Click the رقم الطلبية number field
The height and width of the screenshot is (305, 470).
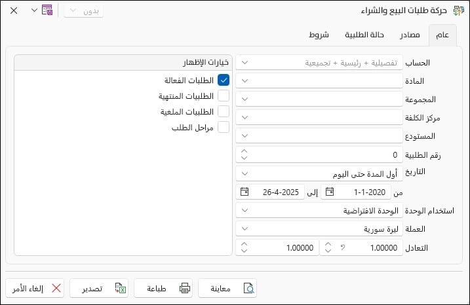pyautogui.click(x=319, y=154)
